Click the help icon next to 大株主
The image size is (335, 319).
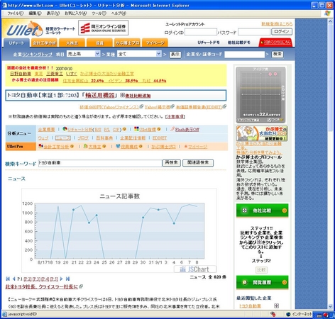[x=104, y=147]
